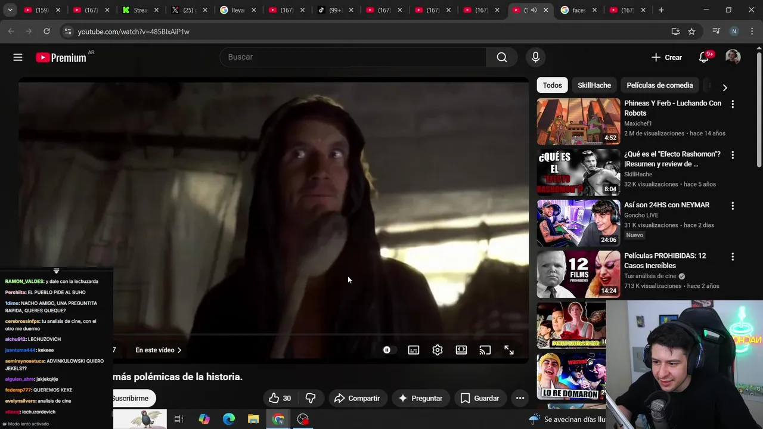Save video with the Guardar button

480,398
